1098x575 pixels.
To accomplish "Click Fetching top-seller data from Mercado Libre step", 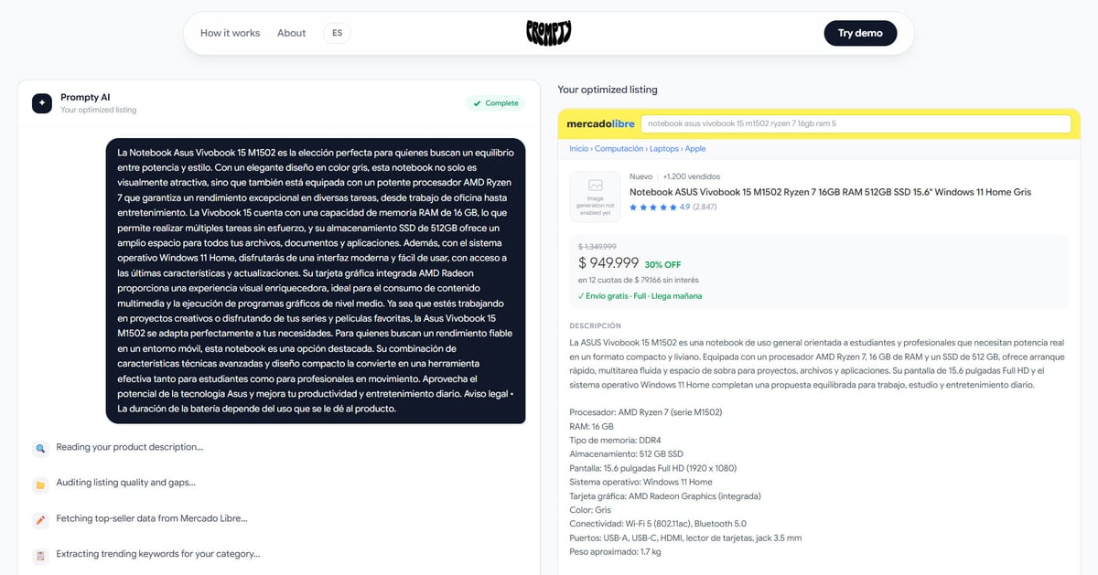I will 152,518.
